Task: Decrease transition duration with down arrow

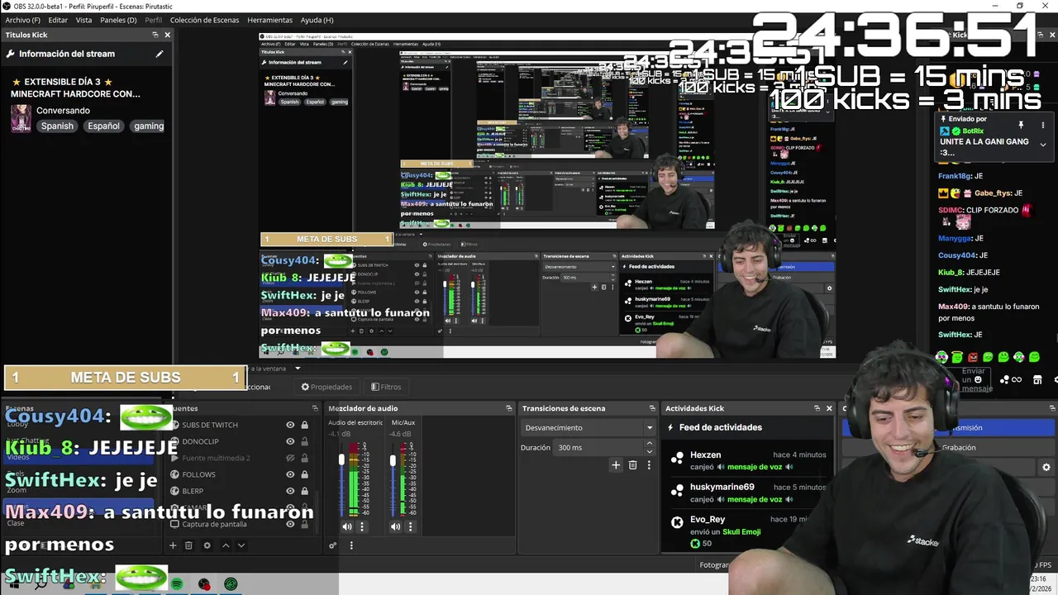Action: point(649,451)
